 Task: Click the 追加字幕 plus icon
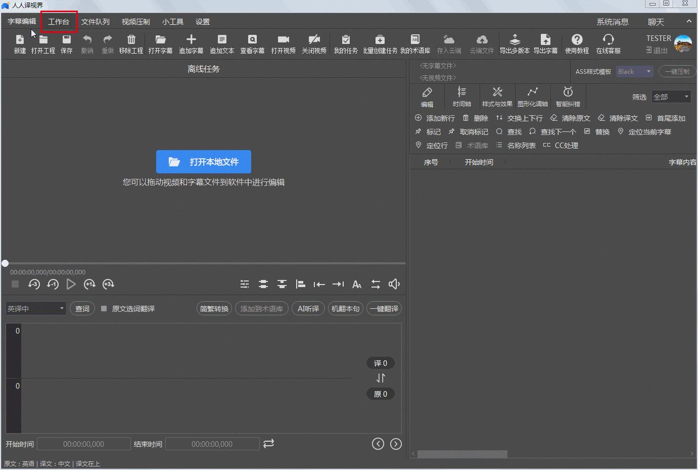coord(191,40)
